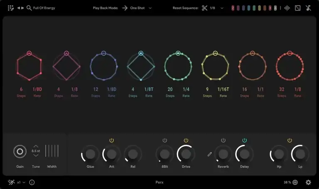Click the yellow 9-step polygon sequencer
Viewport: 319px width, 189px height.
(215, 67)
